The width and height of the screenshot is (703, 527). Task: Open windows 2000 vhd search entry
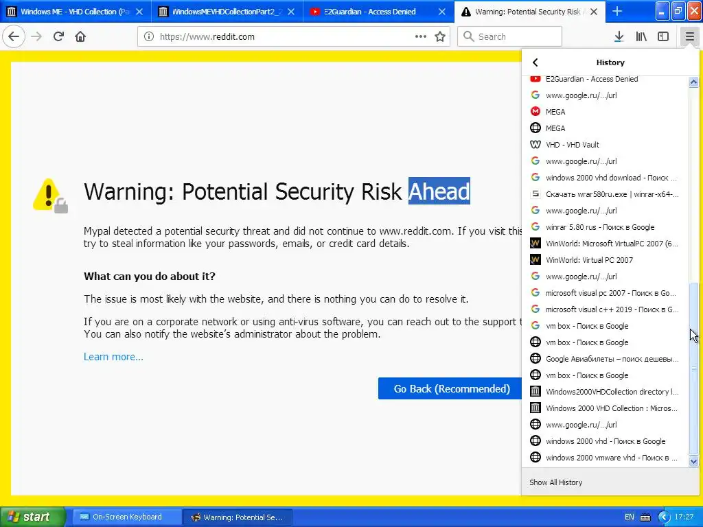[606, 441]
